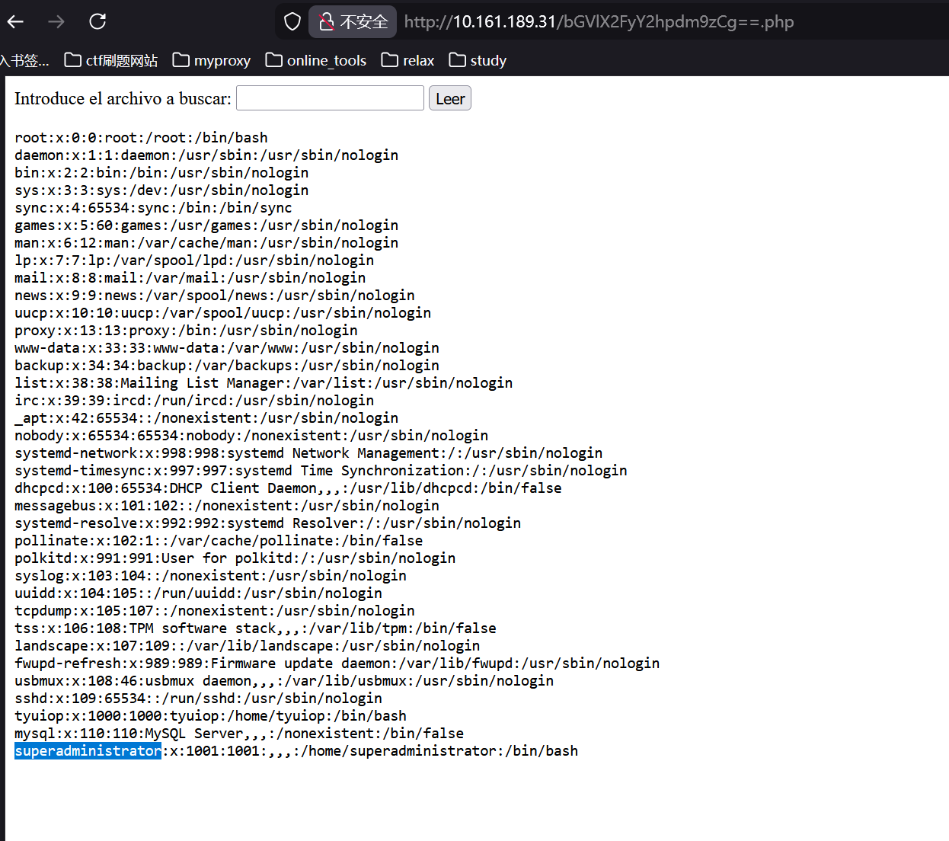
Task: Click the www-data account line
Action: click(226, 348)
